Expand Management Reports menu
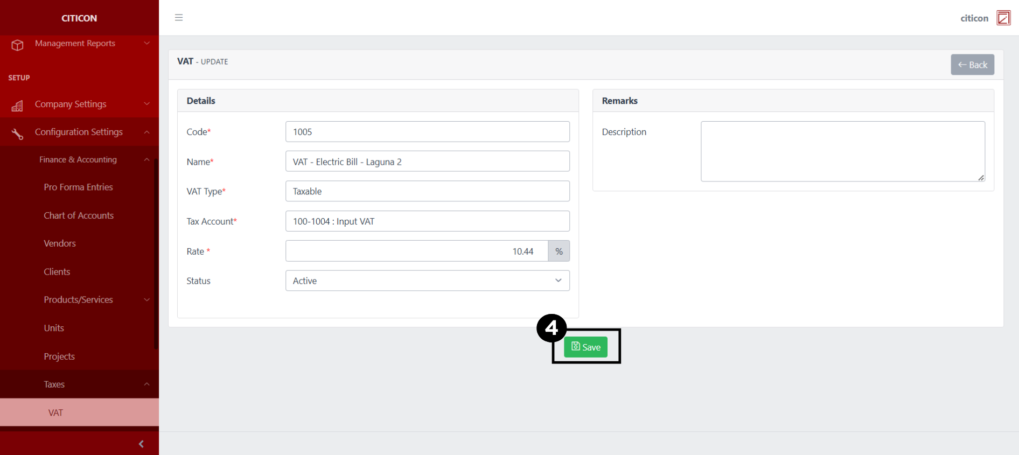The height and width of the screenshot is (455, 1019). click(146, 43)
